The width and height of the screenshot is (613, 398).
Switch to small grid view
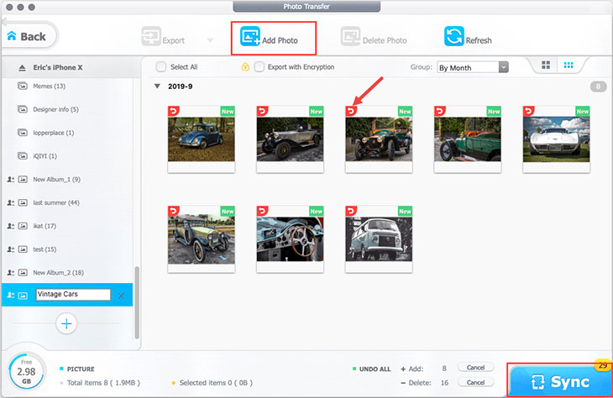point(568,65)
